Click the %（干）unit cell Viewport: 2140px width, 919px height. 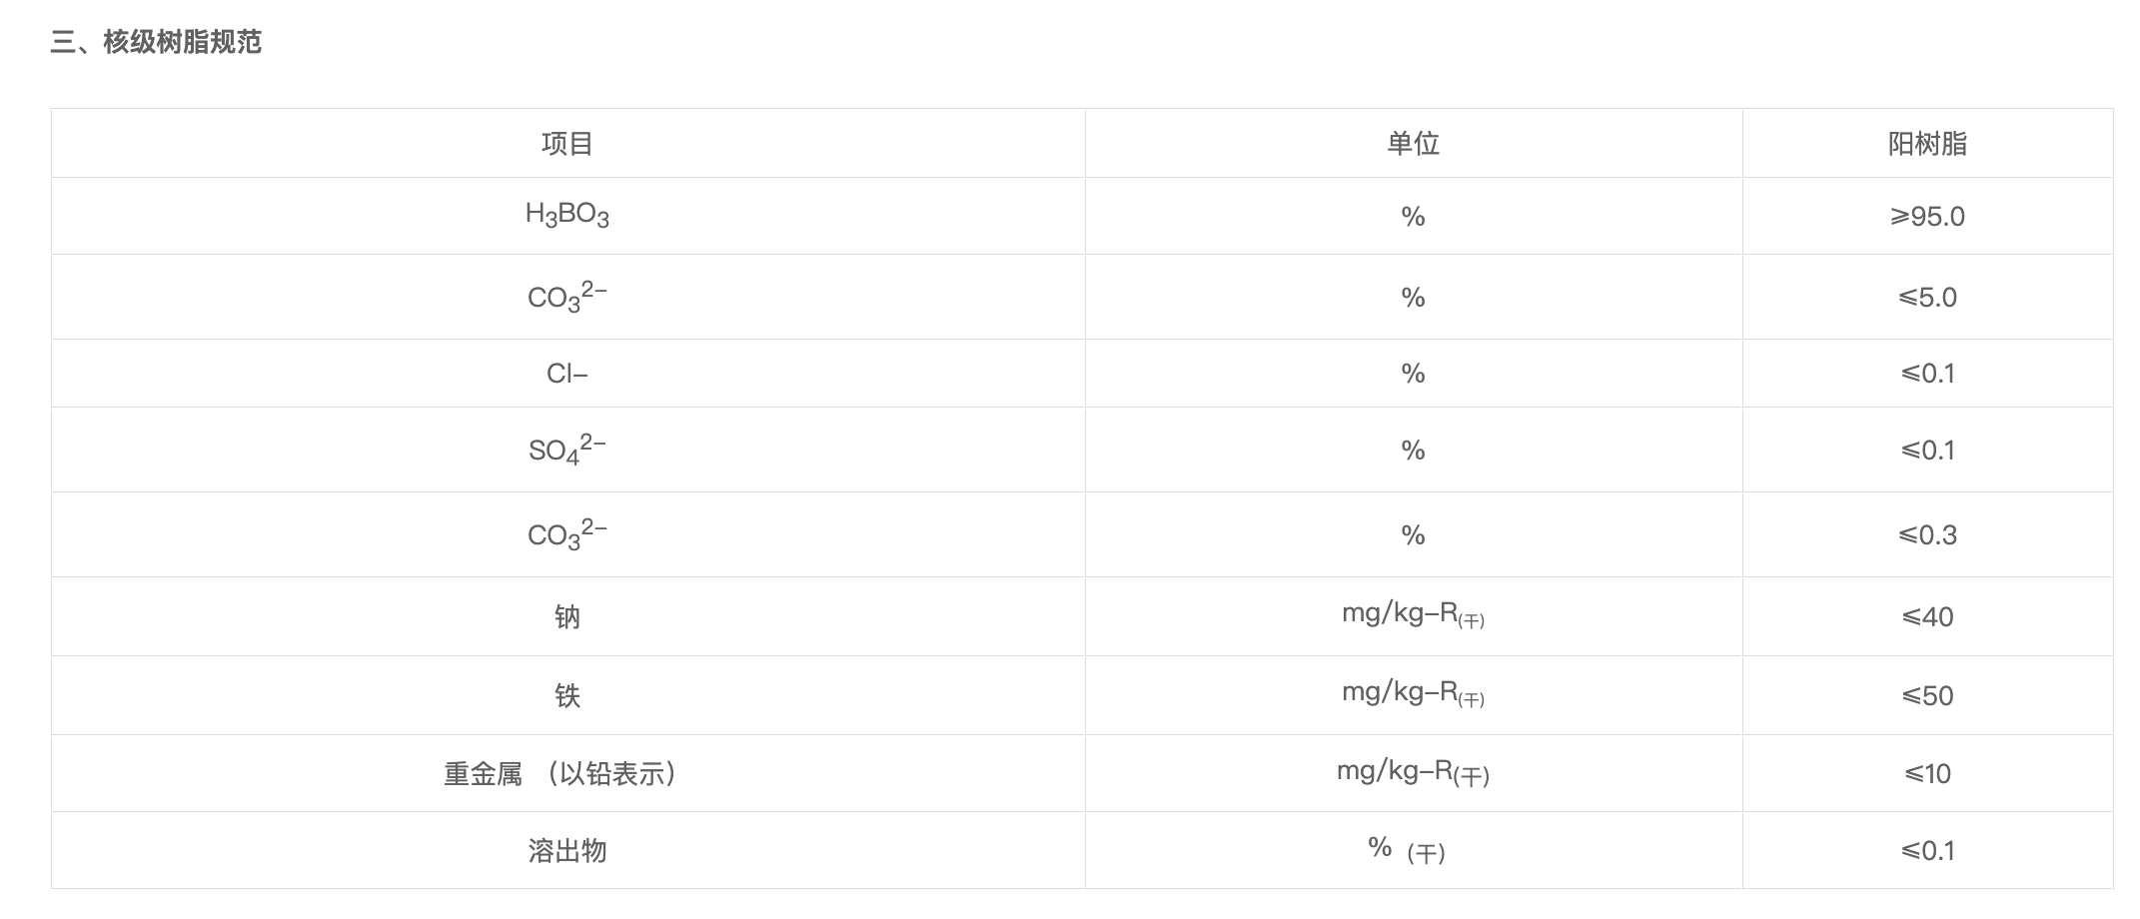click(1408, 850)
